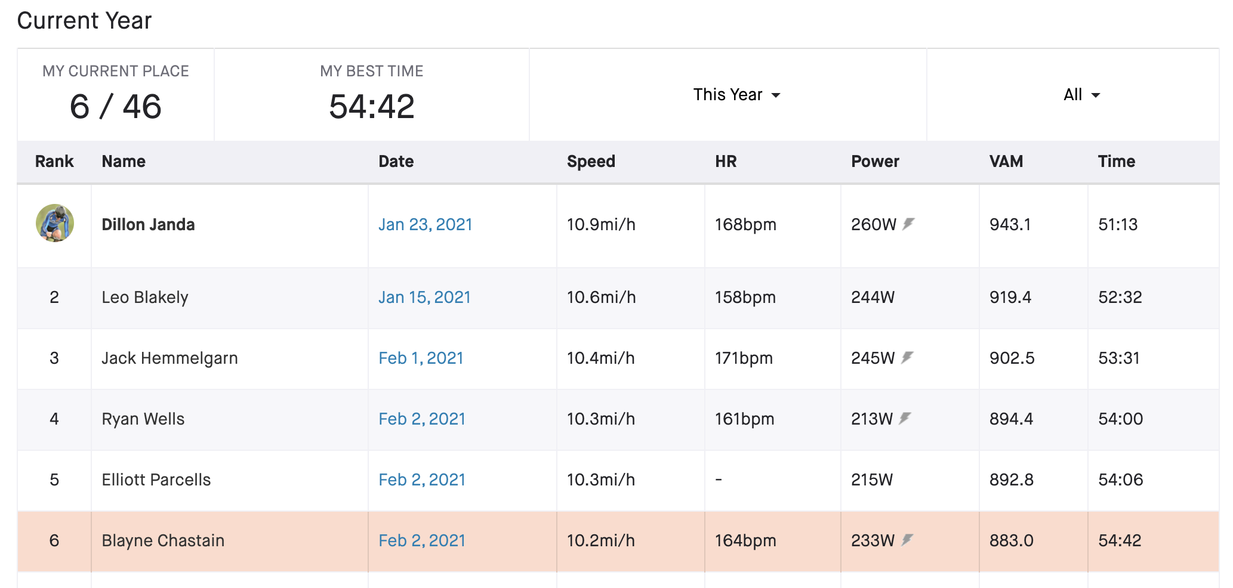The height and width of the screenshot is (588, 1233).
Task: Open the Feb 1, 2021 activity link
Action: [x=421, y=358]
